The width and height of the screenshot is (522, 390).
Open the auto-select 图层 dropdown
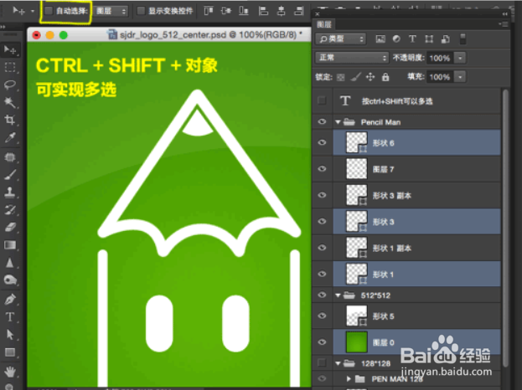click(x=111, y=11)
